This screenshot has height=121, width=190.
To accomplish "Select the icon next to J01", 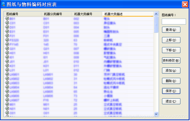I will 7,62.
